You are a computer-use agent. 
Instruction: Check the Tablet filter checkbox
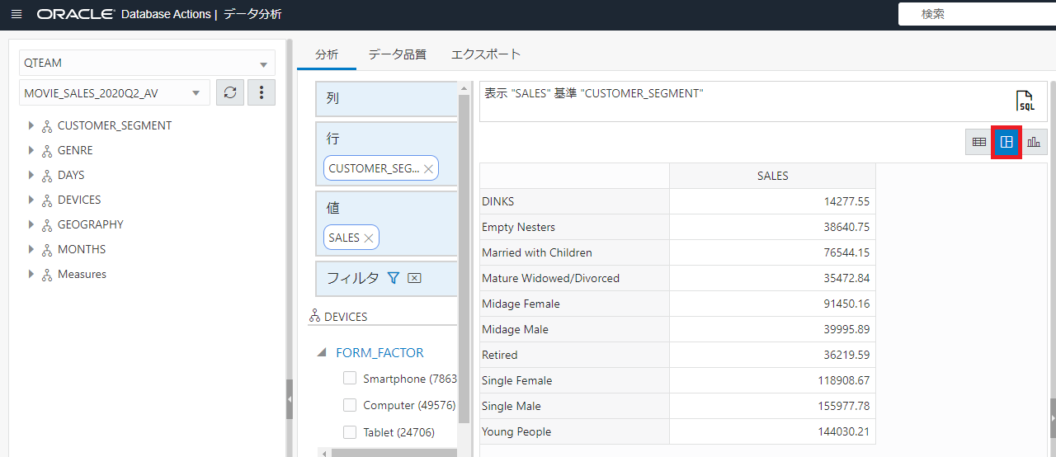pyautogui.click(x=350, y=432)
